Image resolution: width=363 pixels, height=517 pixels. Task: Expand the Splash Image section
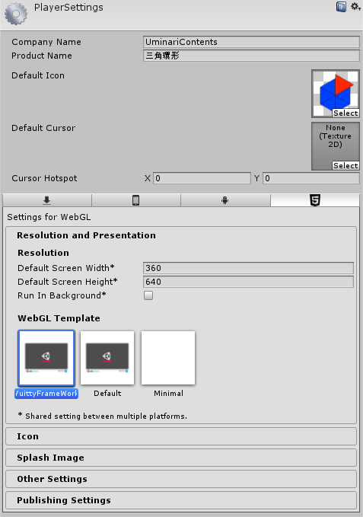181,458
